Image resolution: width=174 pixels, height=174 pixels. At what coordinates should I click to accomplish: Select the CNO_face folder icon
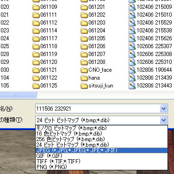(84, 70)
